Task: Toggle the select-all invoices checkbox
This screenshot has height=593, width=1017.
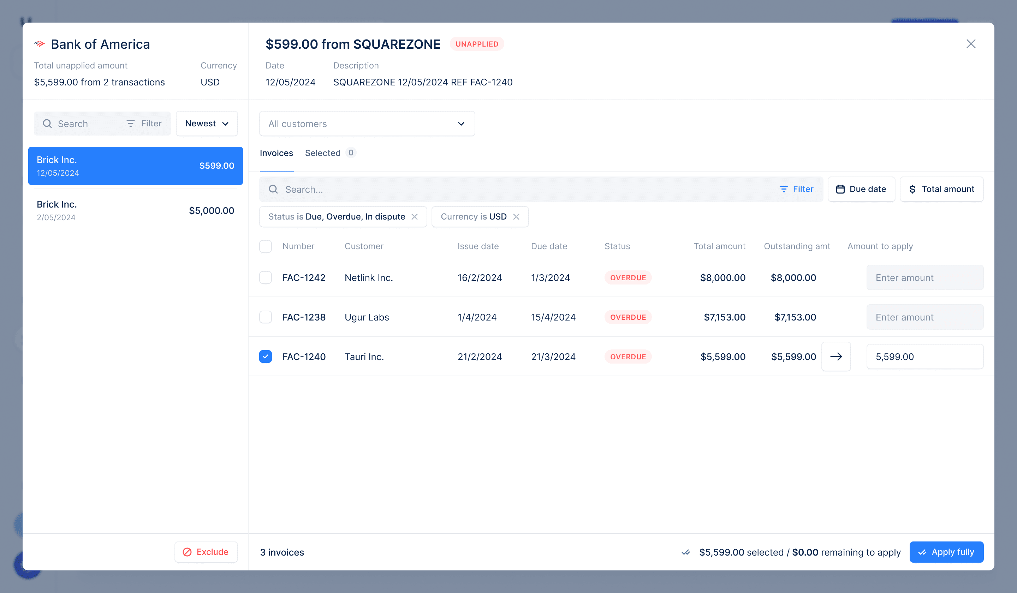Action: (266, 246)
